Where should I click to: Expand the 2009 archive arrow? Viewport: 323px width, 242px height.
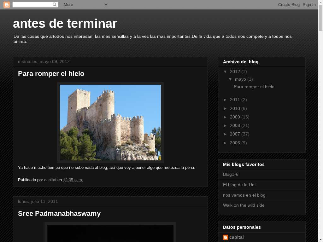pos(226,117)
